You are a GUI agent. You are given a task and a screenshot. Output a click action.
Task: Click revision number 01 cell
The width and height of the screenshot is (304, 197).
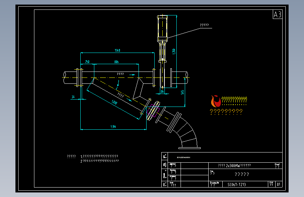[x=279, y=184]
